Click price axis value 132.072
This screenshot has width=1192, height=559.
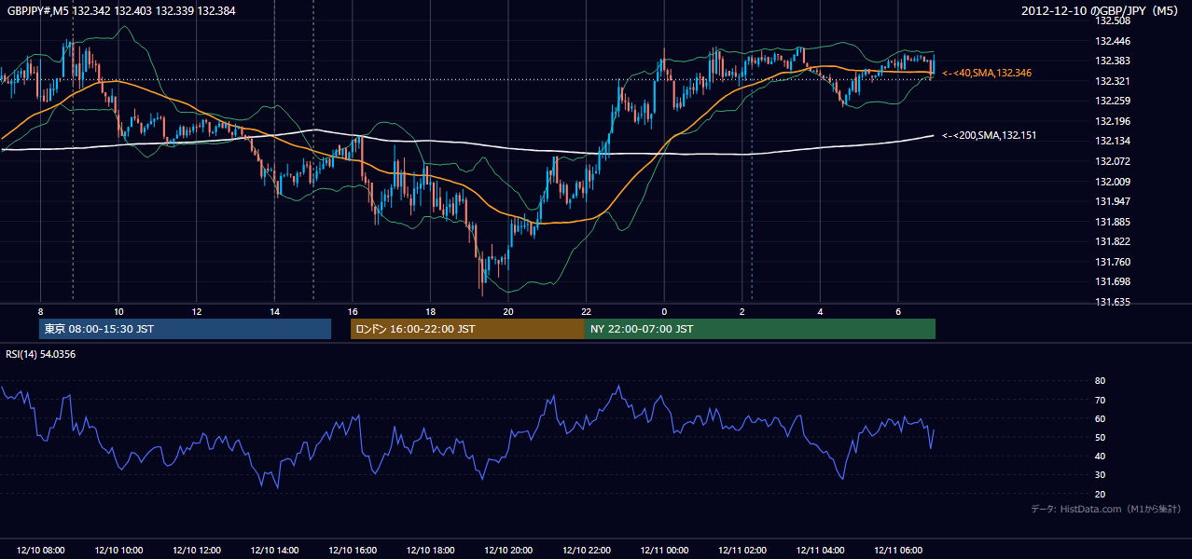(1112, 161)
